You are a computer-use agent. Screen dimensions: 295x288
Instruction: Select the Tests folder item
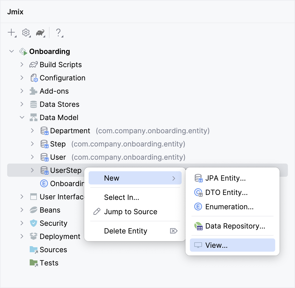pos(49,263)
